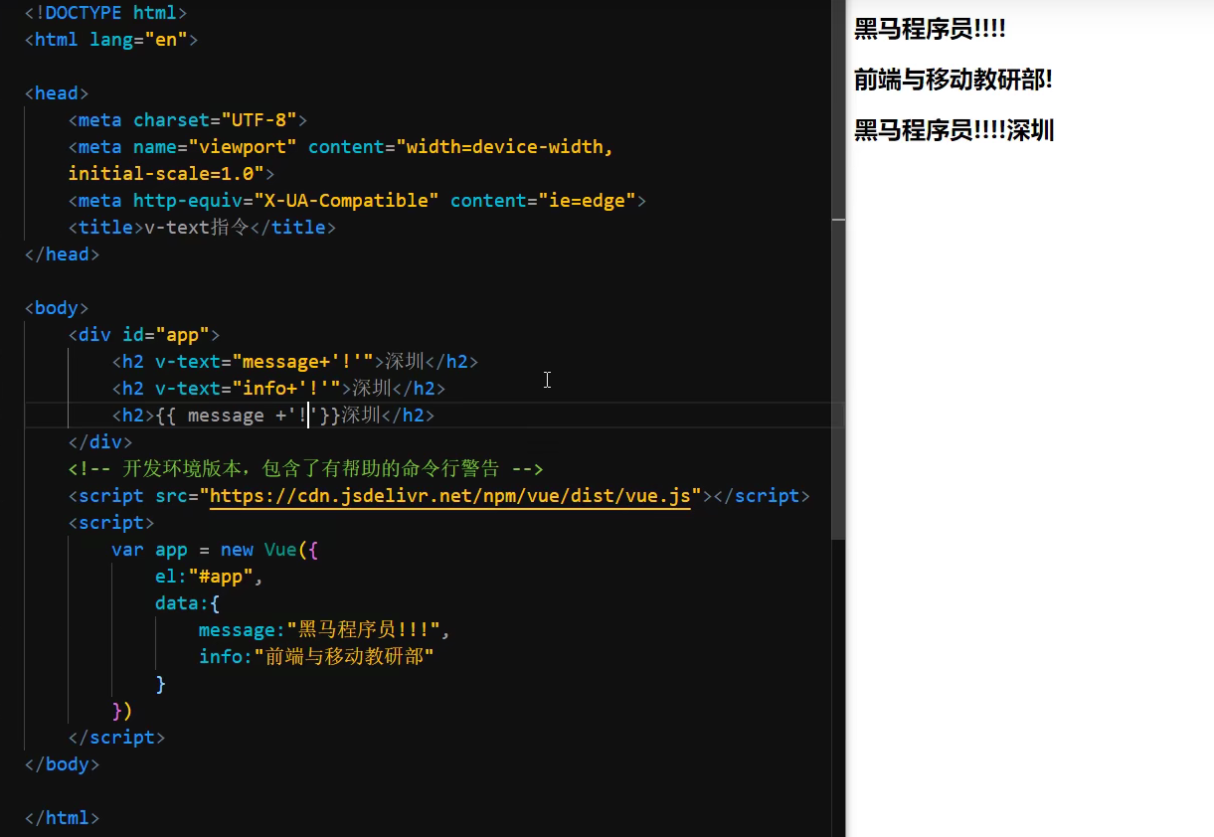
Task: Click preview heading 黑马程序员!!!!深圳
Action: 954,129
